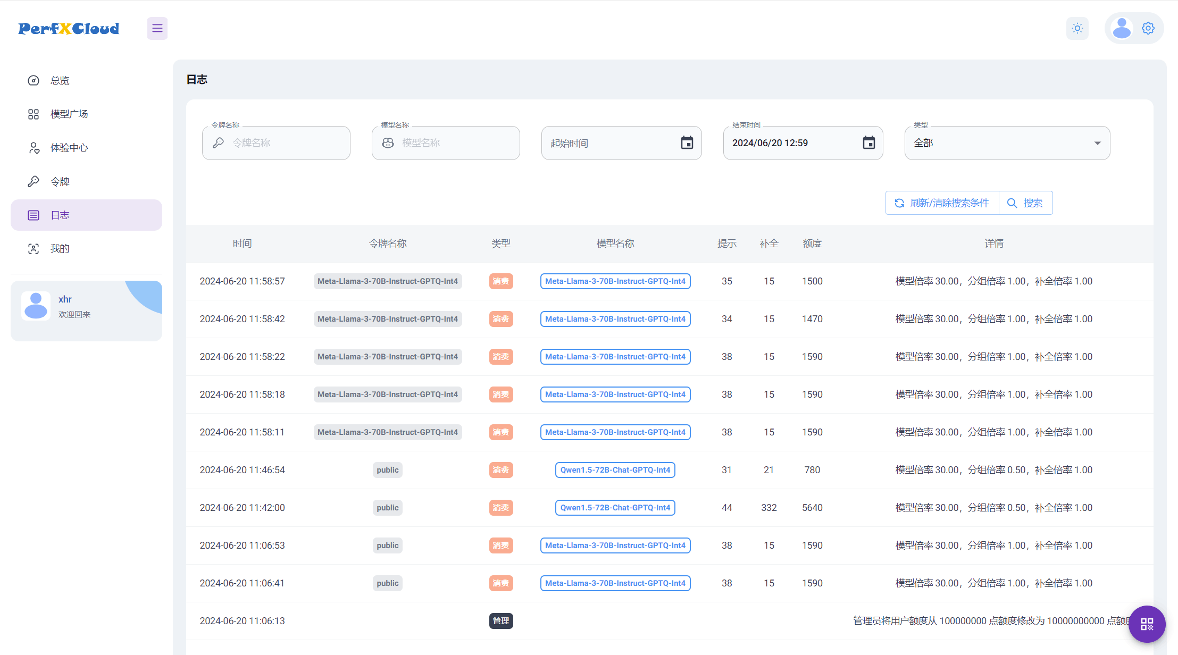1178x655 pixels.
Task: Click public tag in 11:46:54 row
Action: (388, 470)
